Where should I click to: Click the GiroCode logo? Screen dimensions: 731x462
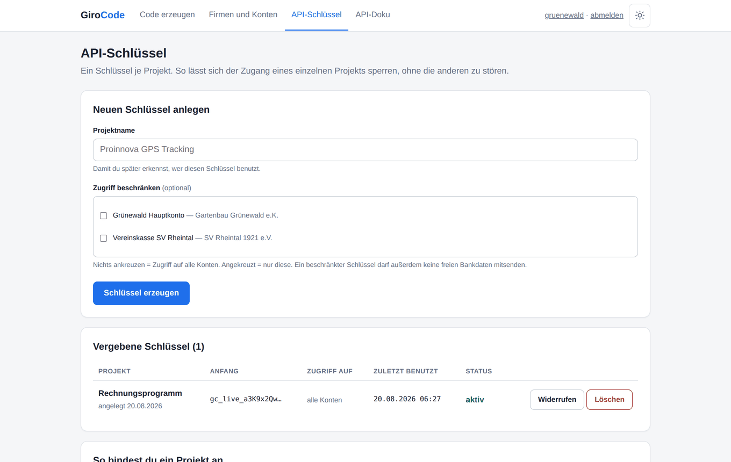point(103,15)
